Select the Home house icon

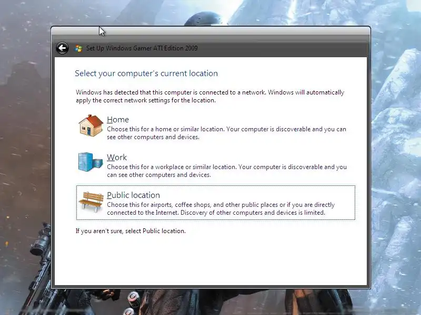pos(91,125)
